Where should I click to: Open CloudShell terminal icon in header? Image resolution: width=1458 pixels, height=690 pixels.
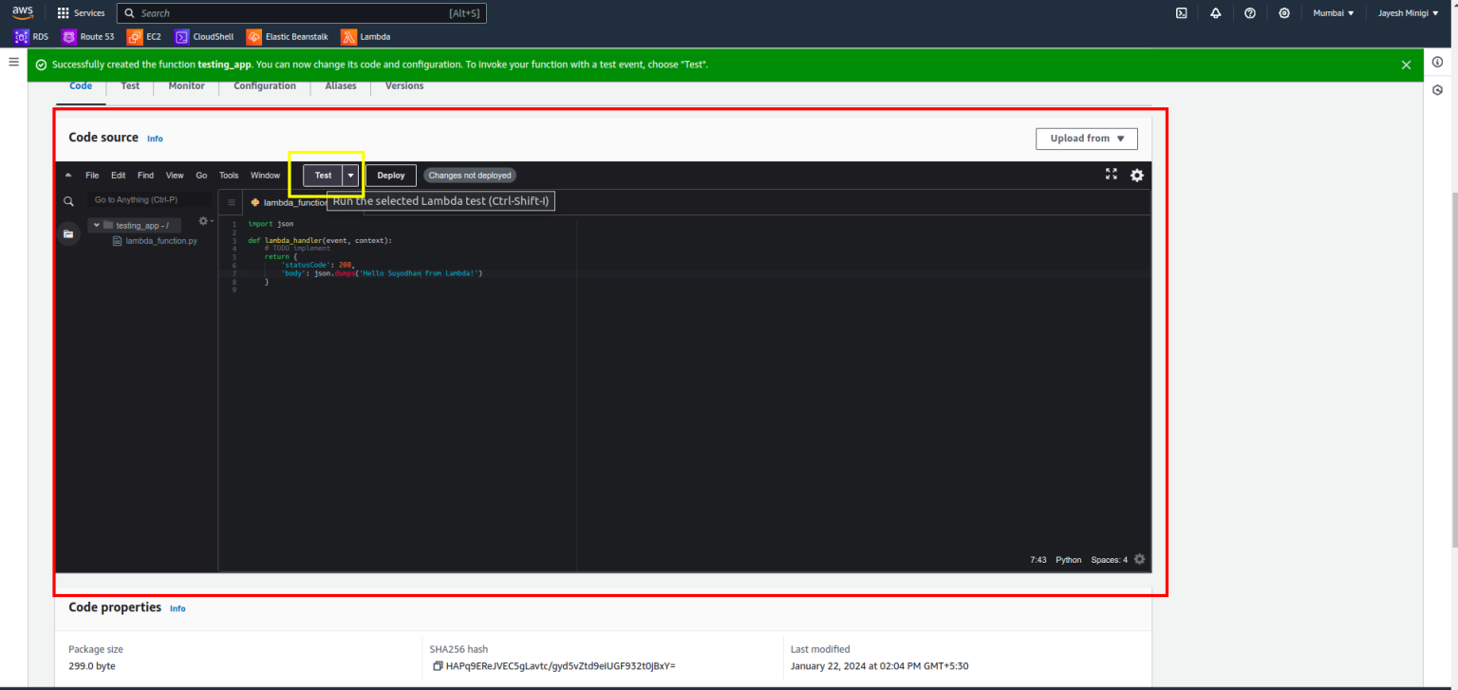pyautogui.click(x=1180, y=12)
